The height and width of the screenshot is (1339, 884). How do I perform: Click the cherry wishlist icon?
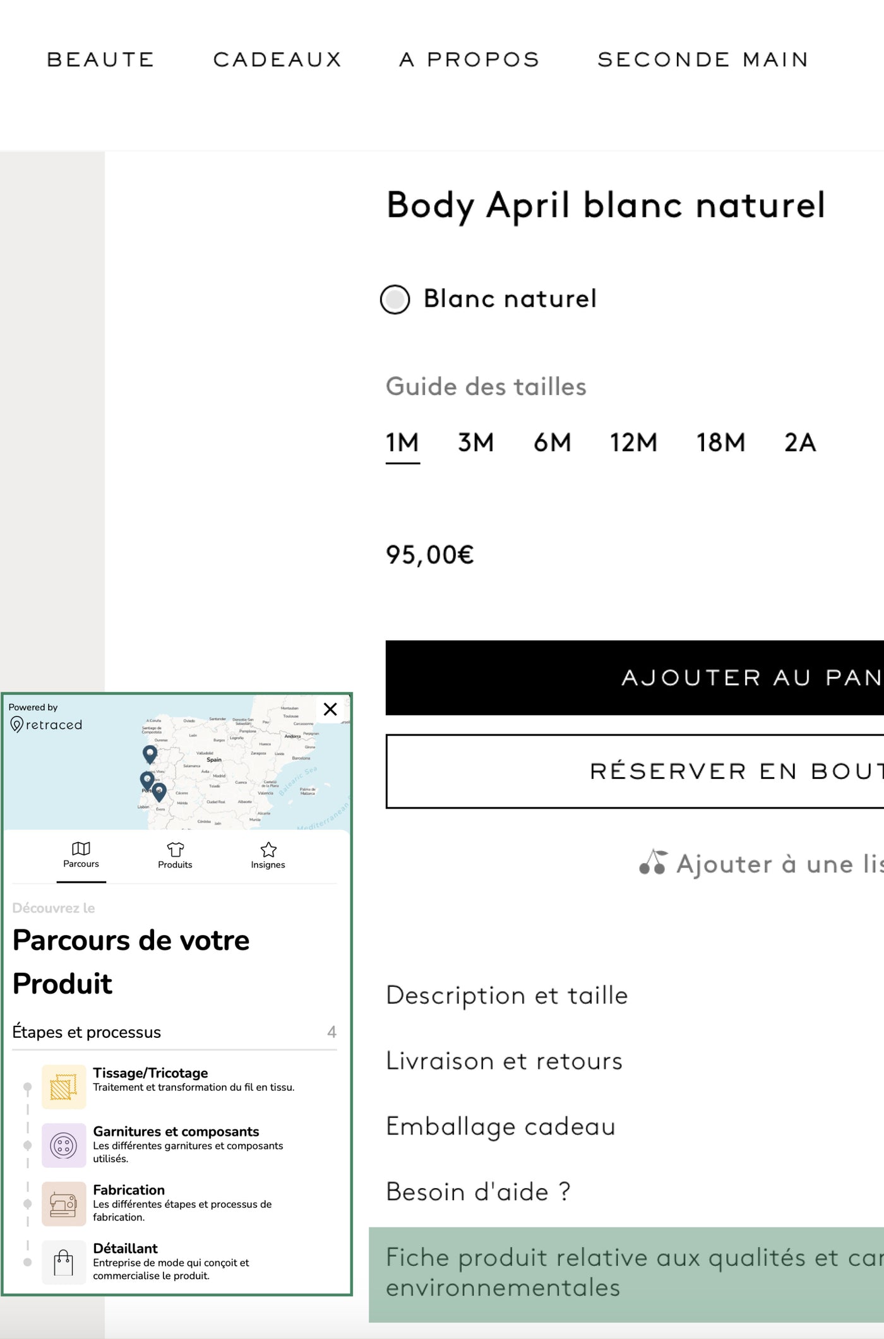click(x=653, y=862)
